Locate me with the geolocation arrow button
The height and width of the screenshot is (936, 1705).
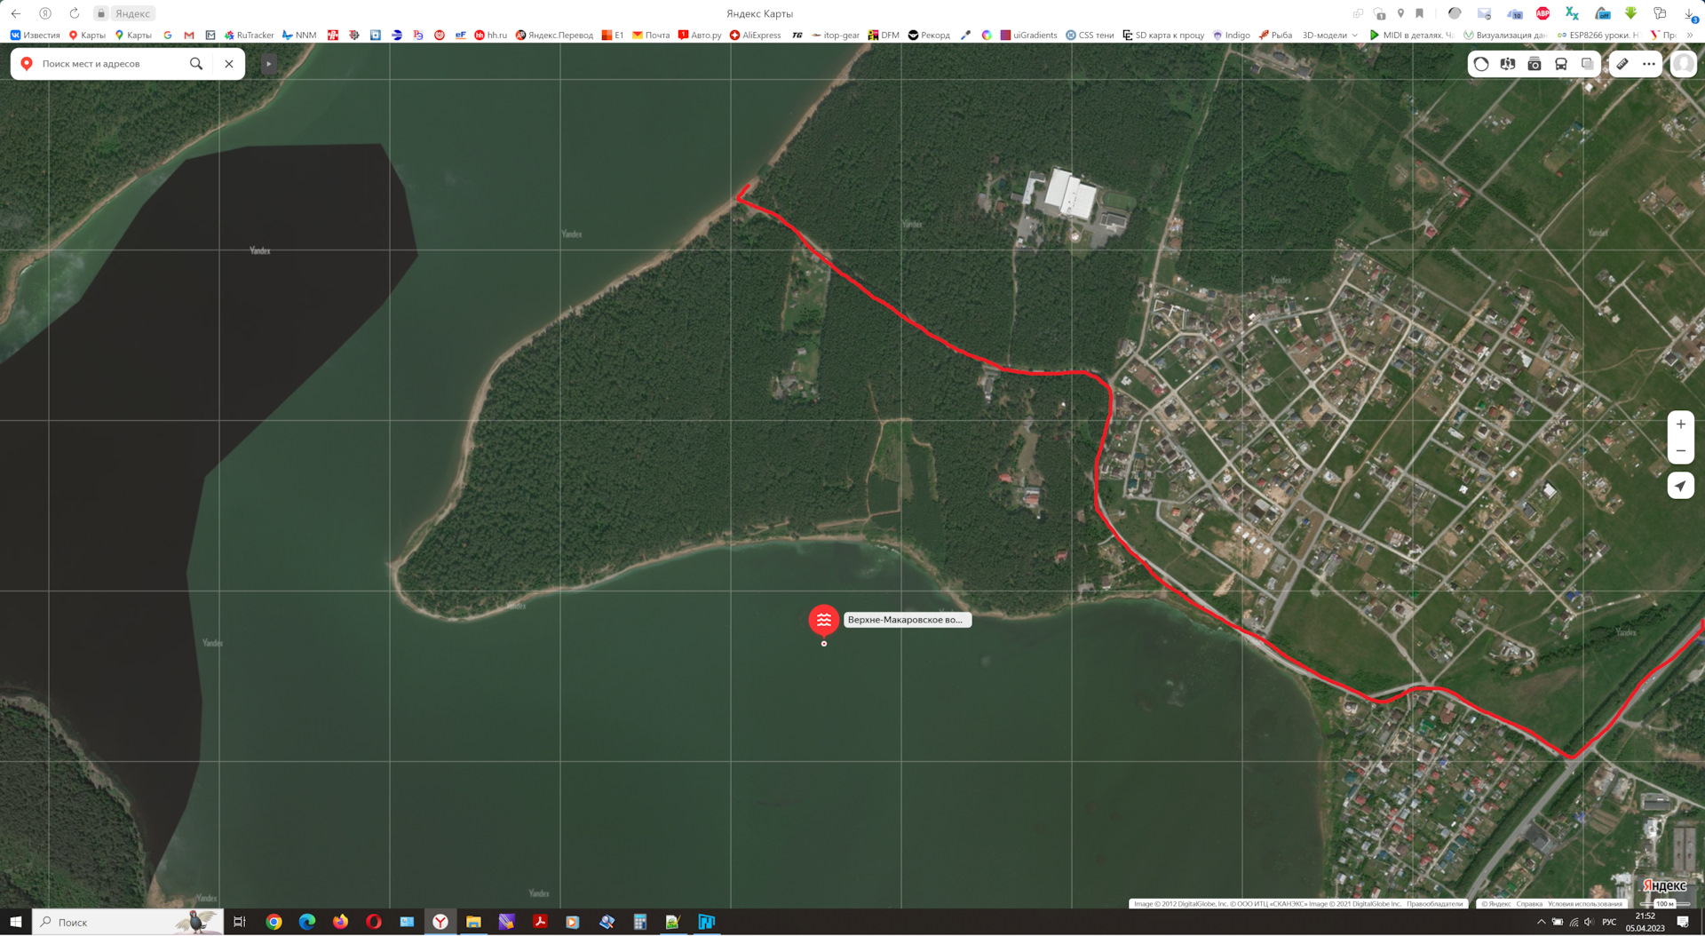coord(1680,486)
